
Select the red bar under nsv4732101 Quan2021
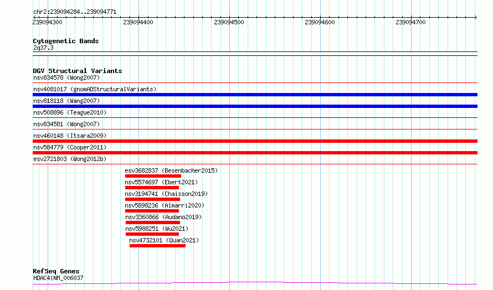point(157,246)
